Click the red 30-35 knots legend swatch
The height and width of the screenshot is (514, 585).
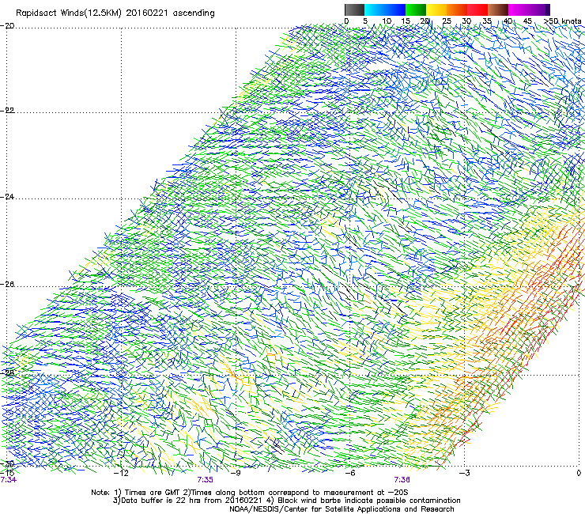tap(477, 9)
